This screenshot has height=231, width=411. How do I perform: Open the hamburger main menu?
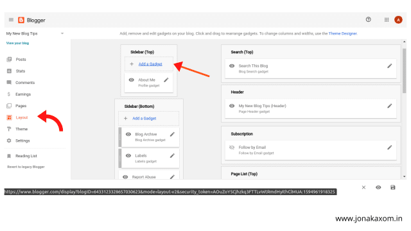(x=11, y=20)
